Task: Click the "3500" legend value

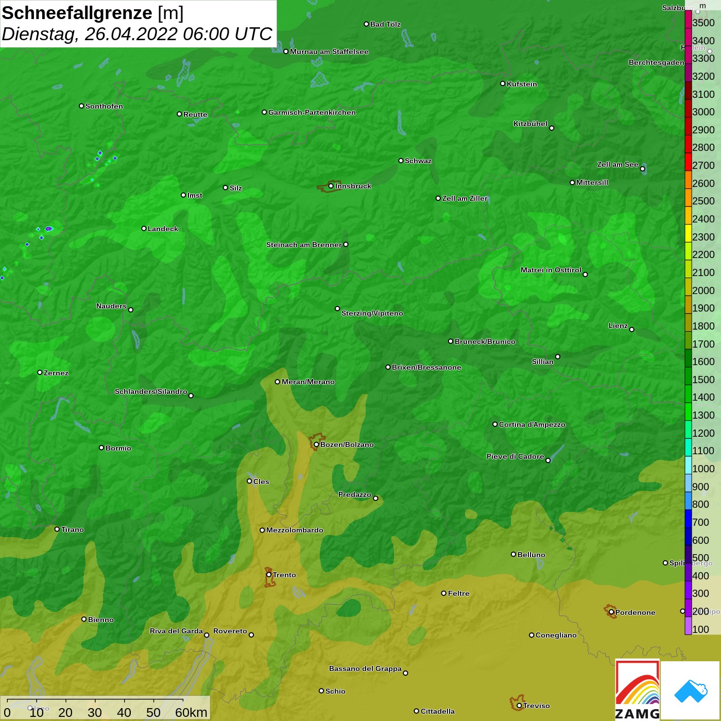Action: coord(703,23)
